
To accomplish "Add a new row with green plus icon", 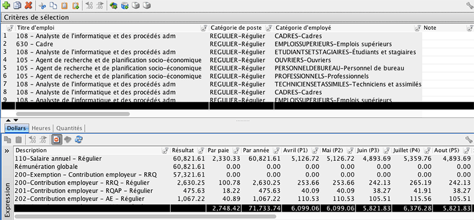I will pyautogui.click(x=6, y=5).
